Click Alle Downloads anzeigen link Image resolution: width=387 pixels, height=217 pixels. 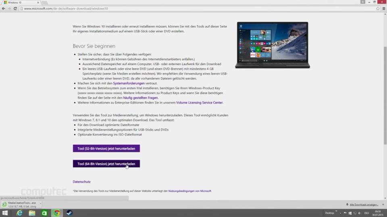coord(364,205)
